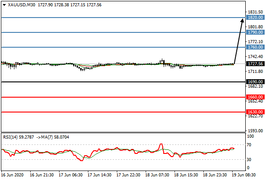The width and height of the screenshot is (266, 180).
Task: Click the RSI peak near the 70 level
Action: [161, 144]
